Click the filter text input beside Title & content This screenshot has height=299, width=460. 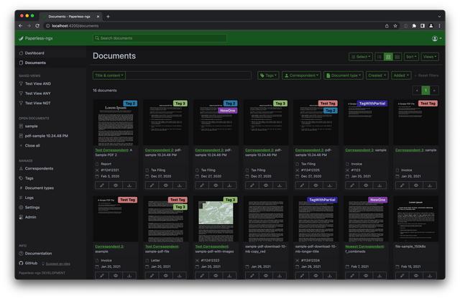pos(188,75)
